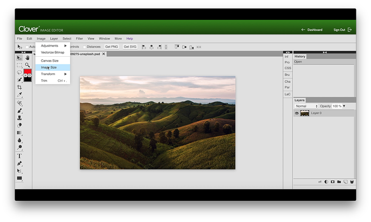Open the Opacity slider dropdown arrow
This screenshot has height=222, width=371.
[344, 106]
